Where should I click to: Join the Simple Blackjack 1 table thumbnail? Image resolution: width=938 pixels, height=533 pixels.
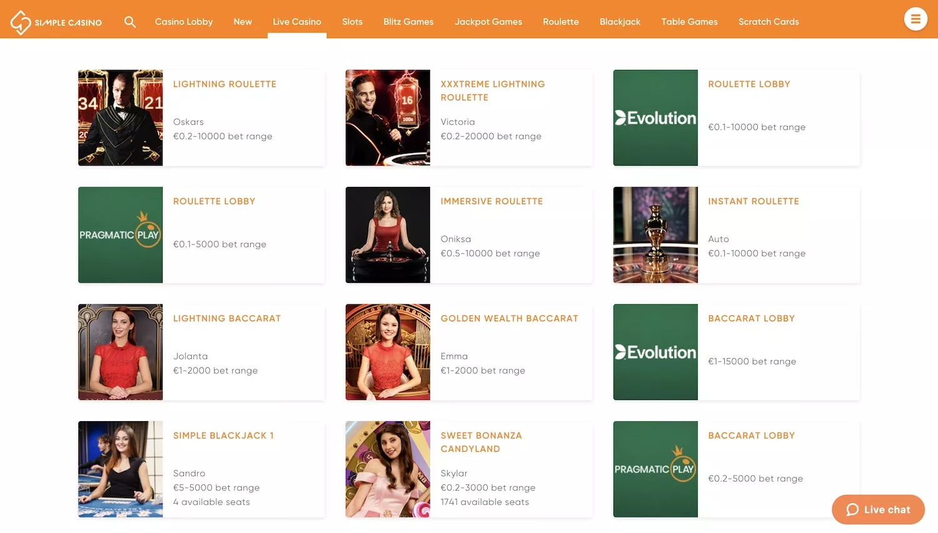point(120,469)
